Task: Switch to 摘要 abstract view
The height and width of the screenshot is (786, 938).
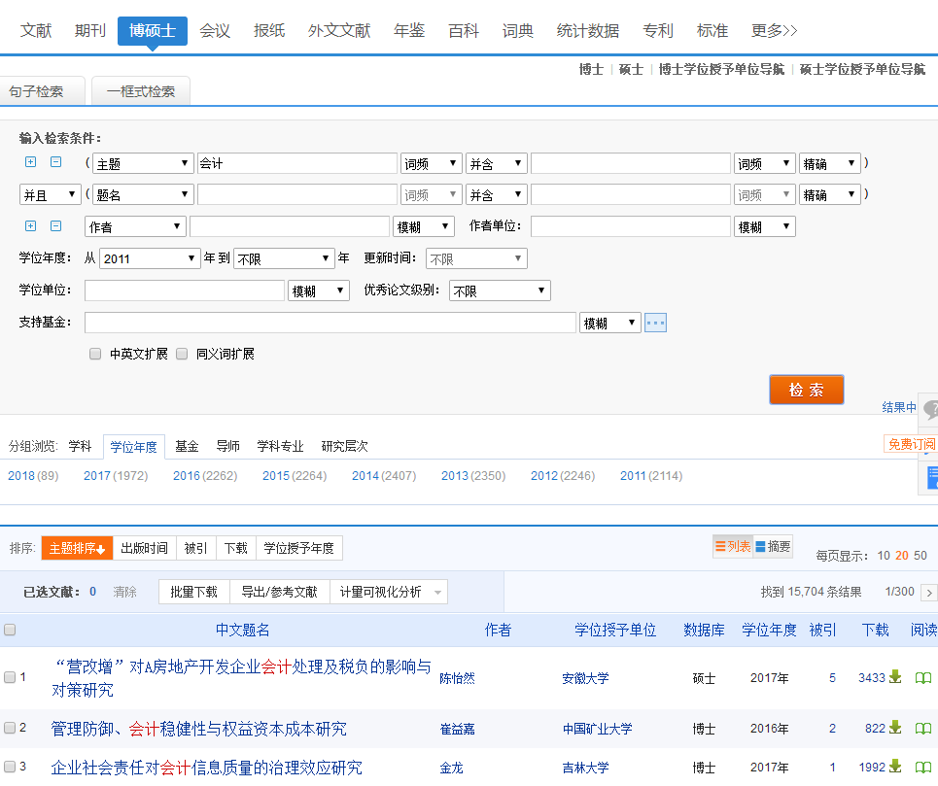Action: 773,546
